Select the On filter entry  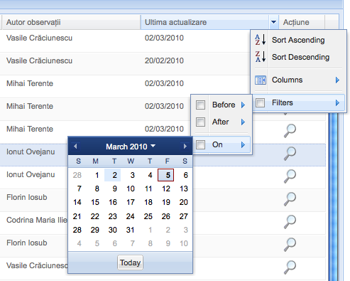coord(222,144)
